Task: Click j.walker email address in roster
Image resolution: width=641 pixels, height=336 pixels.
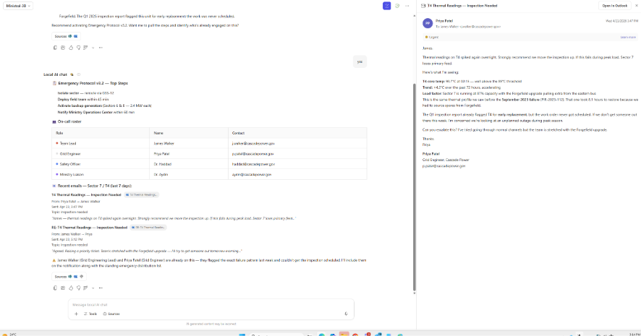Action: [x=253, y=143]
